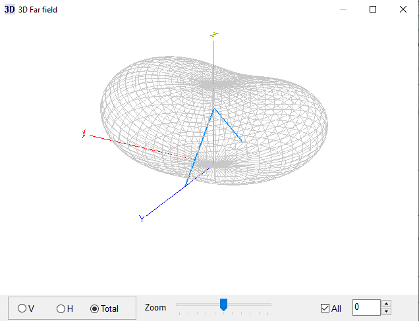Minimize the 3D Far field window
This screenshot has height=321, width=419.
(x=343, y=9)
